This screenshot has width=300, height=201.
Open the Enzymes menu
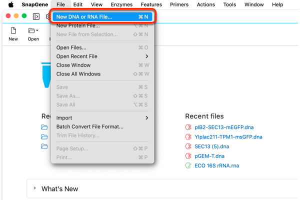click(121, 4)
